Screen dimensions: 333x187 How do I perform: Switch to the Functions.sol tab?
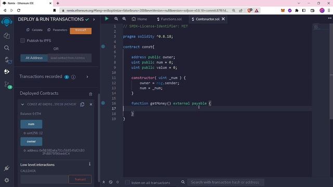169,19
